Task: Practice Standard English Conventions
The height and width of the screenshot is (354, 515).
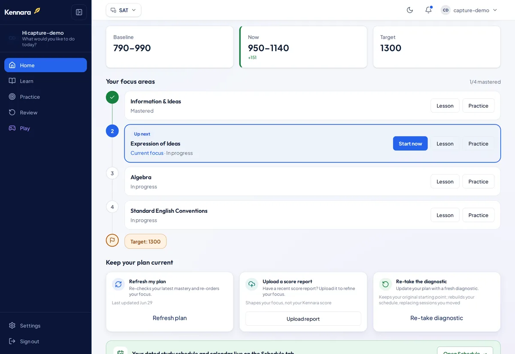Action: [479, 215]
